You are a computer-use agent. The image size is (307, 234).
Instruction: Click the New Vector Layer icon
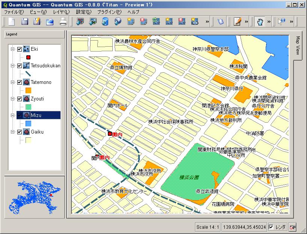click(x=130, y=21)
